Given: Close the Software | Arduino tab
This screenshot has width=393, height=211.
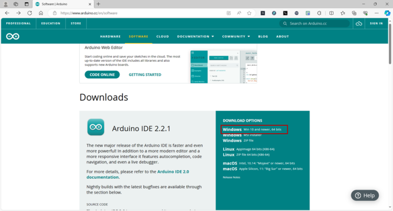Looking at the screenshot, I should 90,4.
